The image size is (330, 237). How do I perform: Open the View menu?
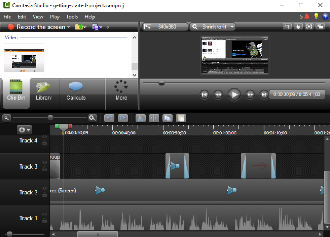coord(38,17)
